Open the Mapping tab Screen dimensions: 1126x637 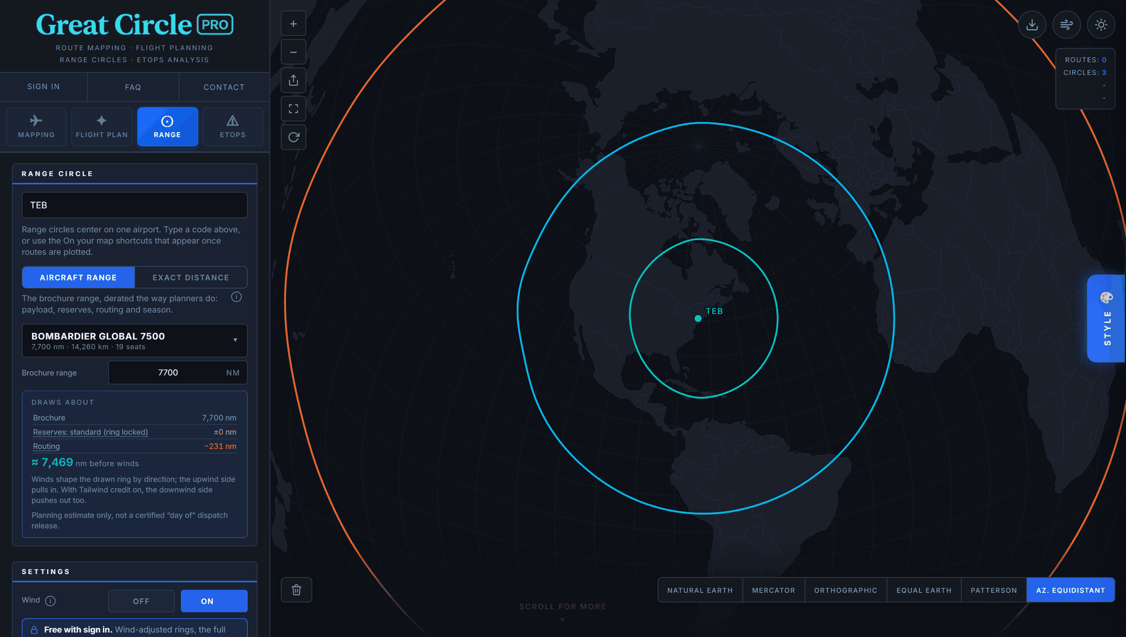pyautogui.click(x=36, y=127)
